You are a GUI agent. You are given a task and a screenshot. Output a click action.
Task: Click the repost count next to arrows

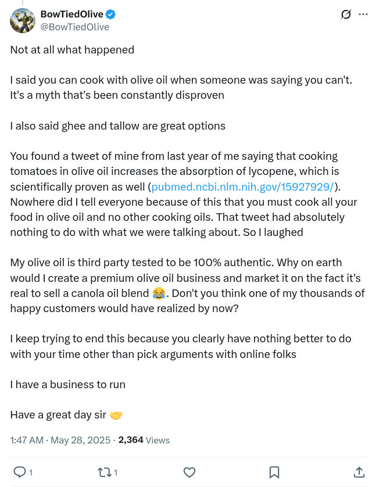click(116, 472)
